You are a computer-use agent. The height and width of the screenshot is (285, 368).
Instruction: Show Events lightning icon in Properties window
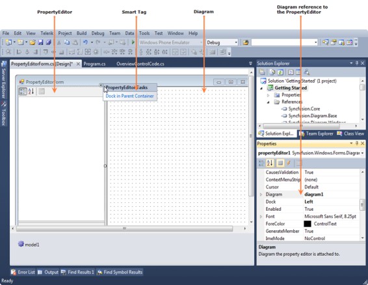[289, 163]
